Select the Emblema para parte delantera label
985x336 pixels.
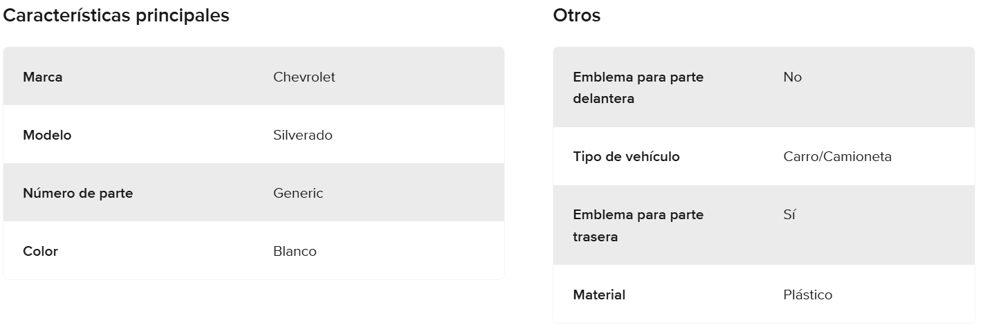point(638,88)
